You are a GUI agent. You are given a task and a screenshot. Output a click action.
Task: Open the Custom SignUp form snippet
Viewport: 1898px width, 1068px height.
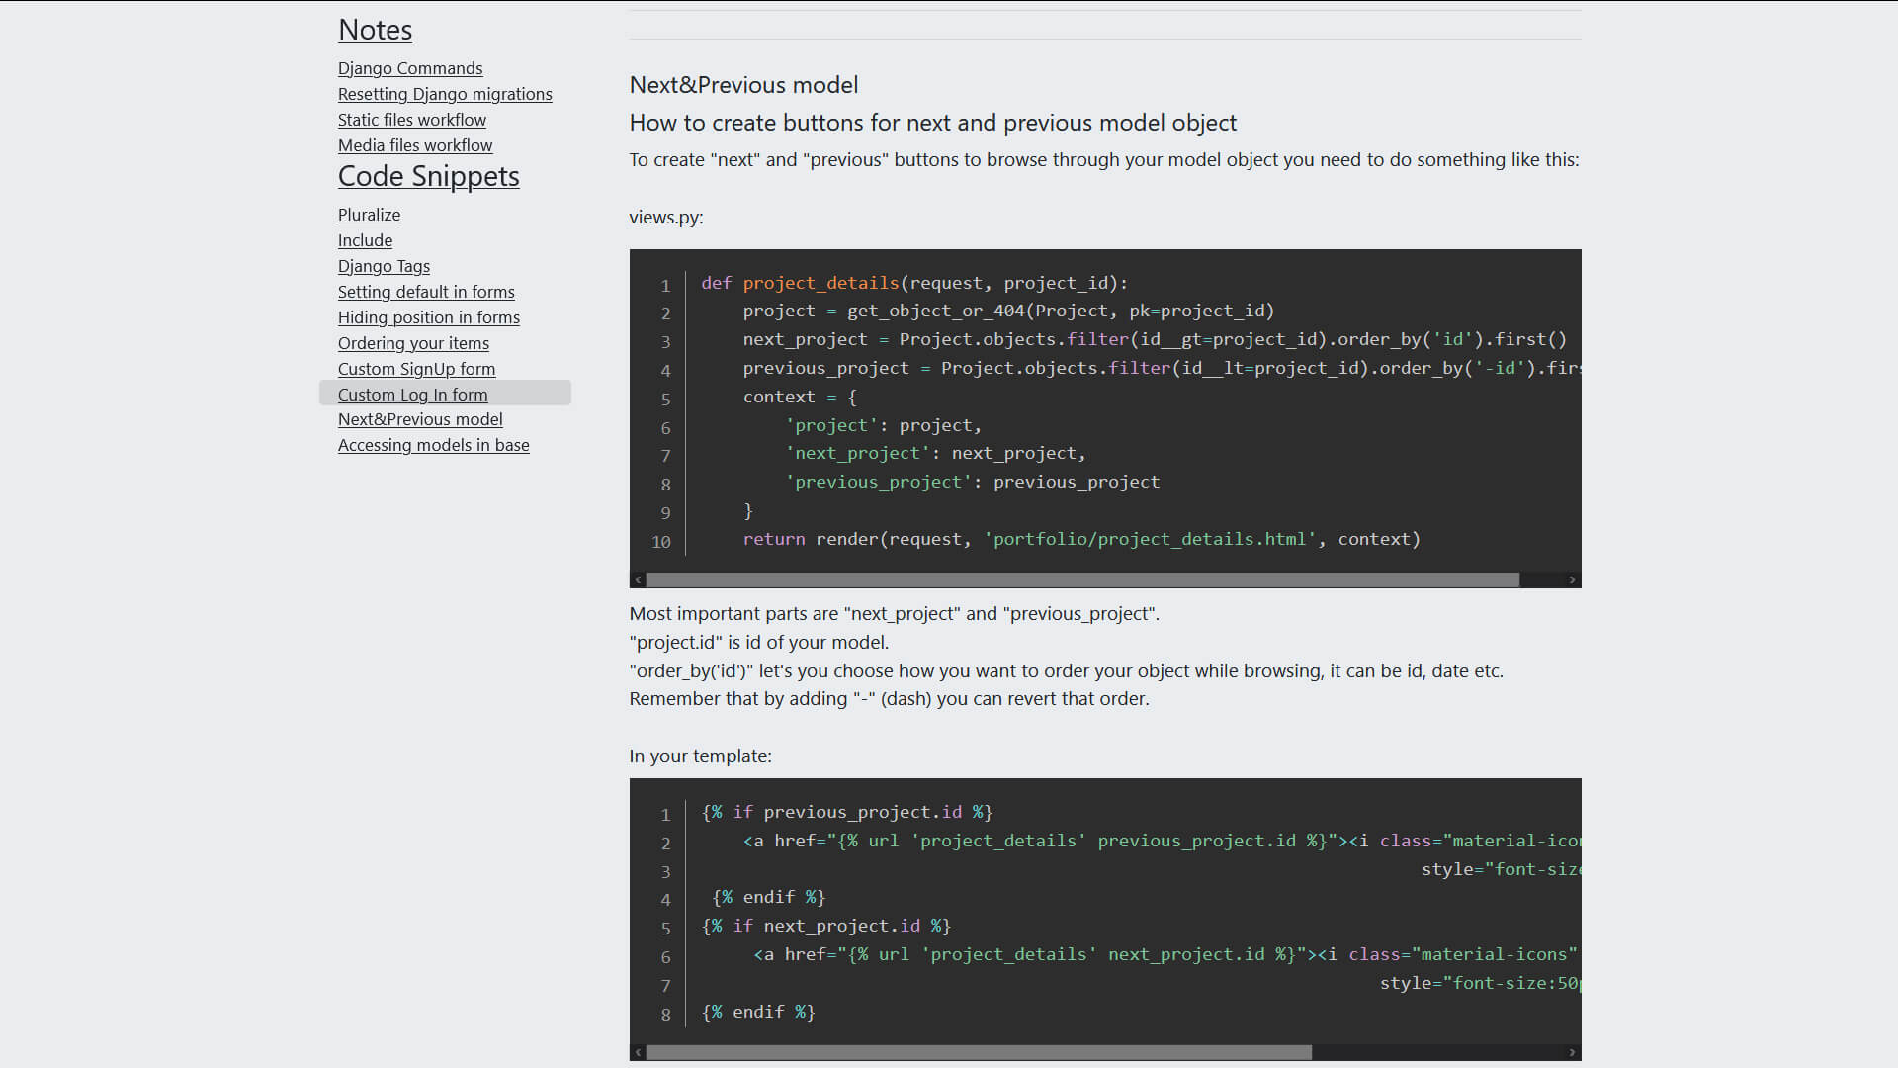[x=416, y=369]
